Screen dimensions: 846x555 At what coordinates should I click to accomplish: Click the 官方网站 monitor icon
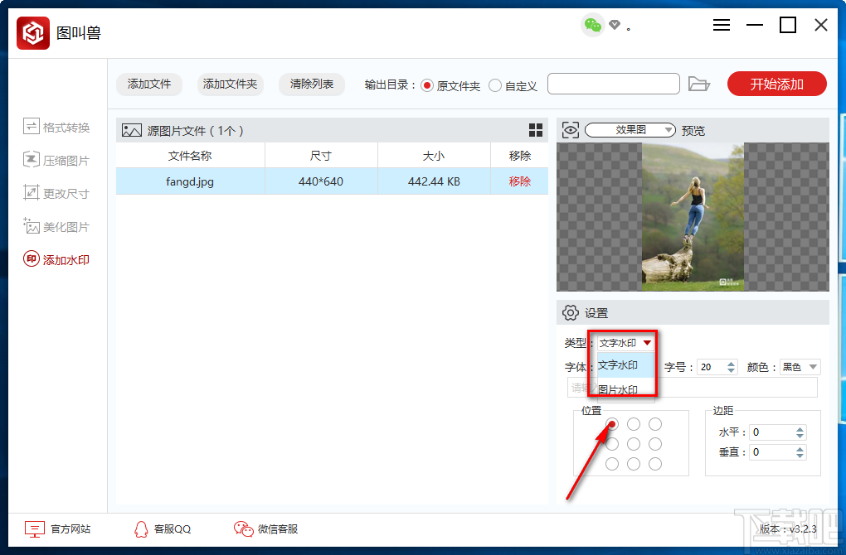coord(35,529)
